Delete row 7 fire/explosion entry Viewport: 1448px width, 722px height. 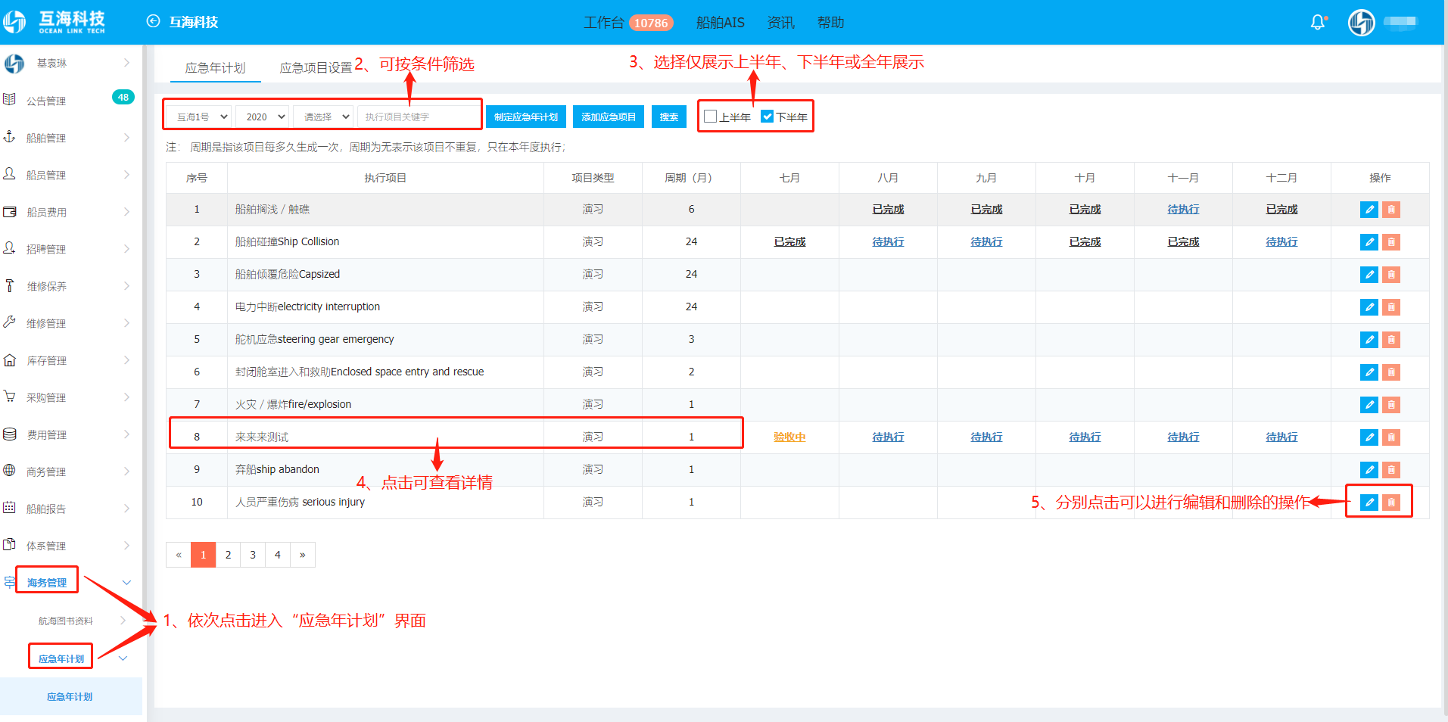click(x=1390, y=405)
